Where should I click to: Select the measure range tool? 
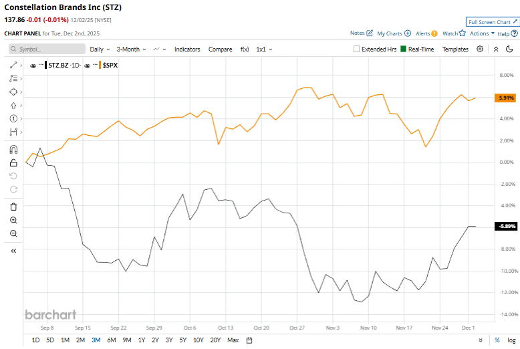(x=13, y=132)
